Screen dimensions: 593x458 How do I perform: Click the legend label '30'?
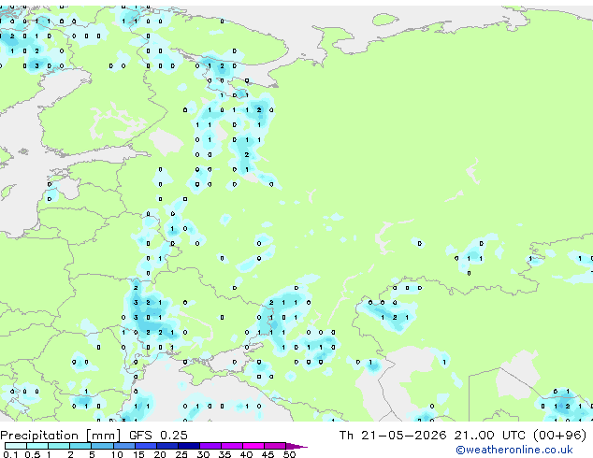pos(203,454)
